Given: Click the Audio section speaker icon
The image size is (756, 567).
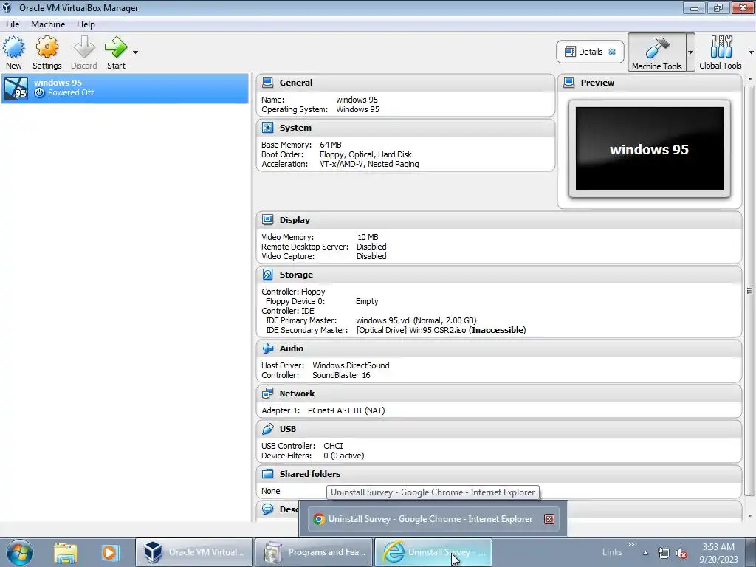Looking at the screenshot, I should pos(267,348).
